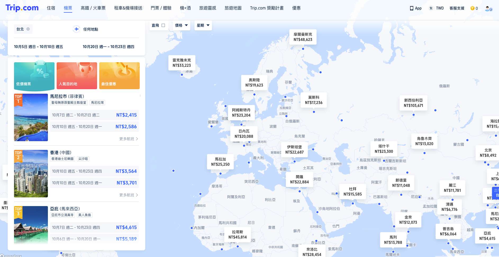This screenshot has width=499, height=257.
Task: Click the 香港迪士尼樂園 tag
Action: pyautogui.click(x=62, y=159)
